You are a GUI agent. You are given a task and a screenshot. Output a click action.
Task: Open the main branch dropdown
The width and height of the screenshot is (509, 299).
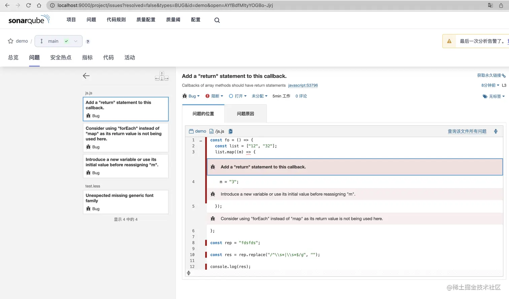59,41
